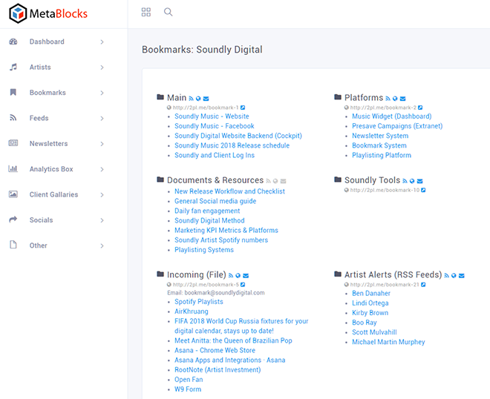Click the envelope icon beside Platforms heading
Image resolution: width=490 pixels, height=399 pixels.
(x=403, y=99)
